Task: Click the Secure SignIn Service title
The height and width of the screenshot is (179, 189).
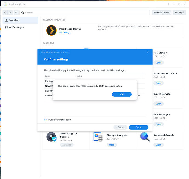Action: pos(68,135)
